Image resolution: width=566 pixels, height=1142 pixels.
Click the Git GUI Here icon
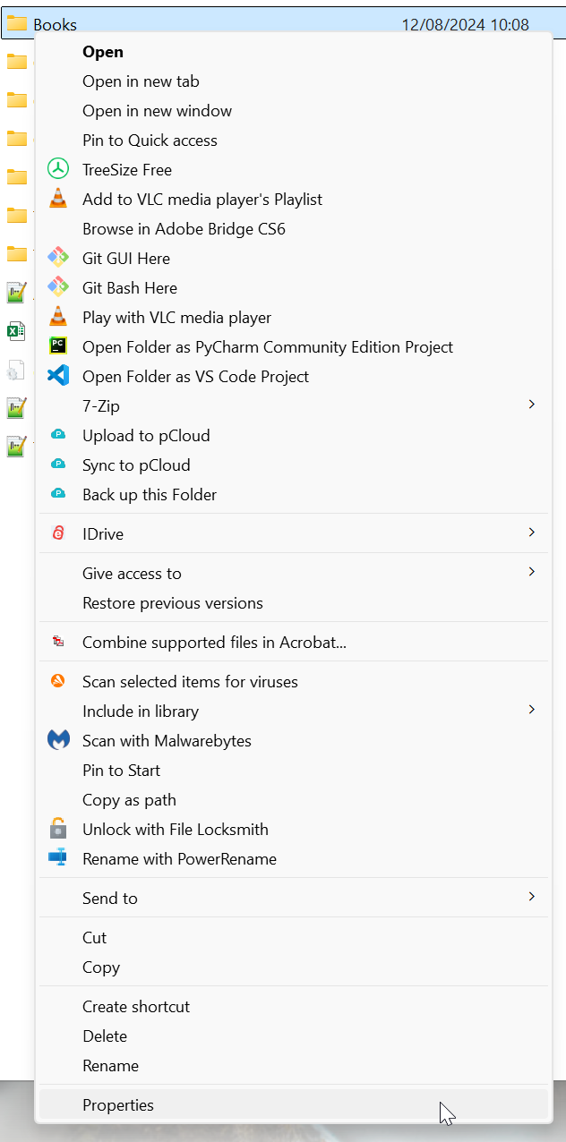(x=58, y=259)
